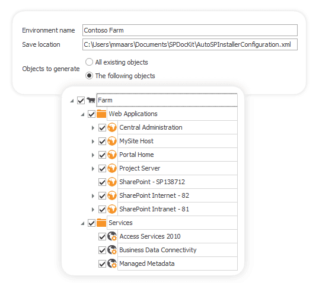Click the Save location path field
The height and width of the screenshot is (286, 319).
(x=190, y=44)
